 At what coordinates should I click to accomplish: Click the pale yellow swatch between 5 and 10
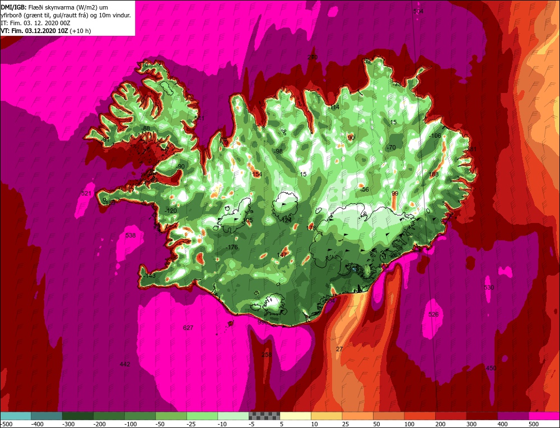tap(295, 416)
